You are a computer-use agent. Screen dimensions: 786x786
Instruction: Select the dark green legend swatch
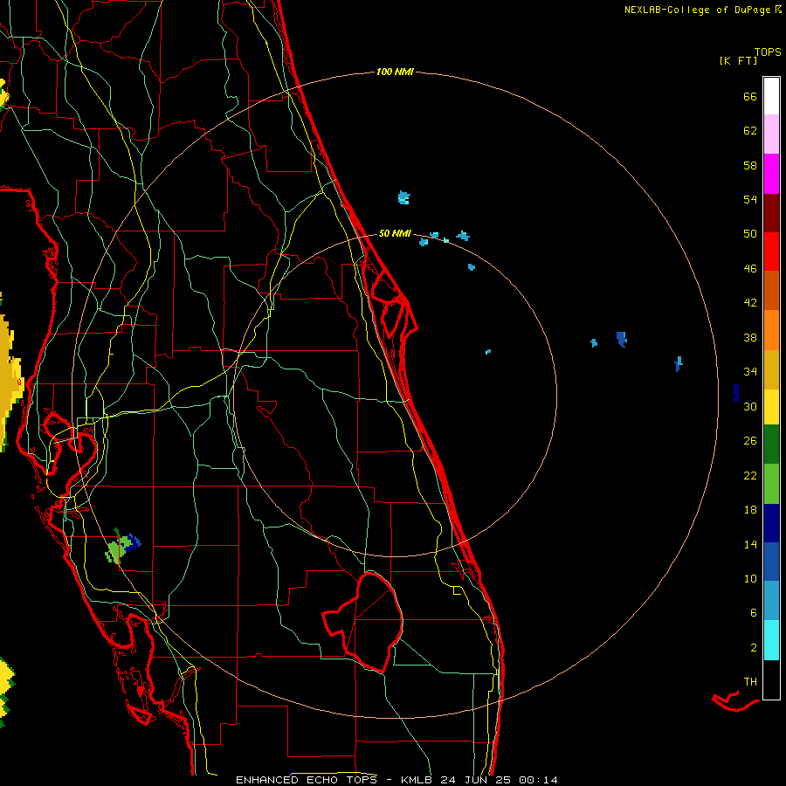coord(771,445)
